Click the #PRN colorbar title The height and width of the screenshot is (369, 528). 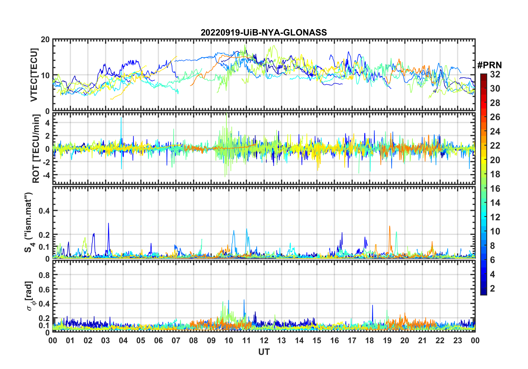(489, 65)
